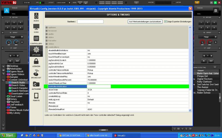
Task: Click motorWheelSmoothPercent value 75.000000
Action: [x=92, y=80]
